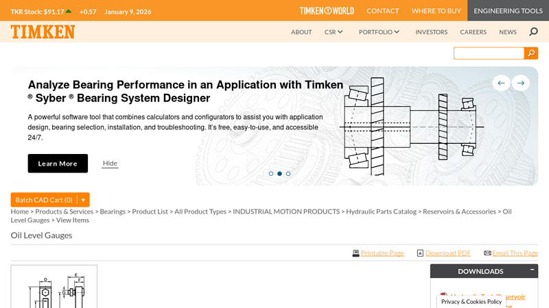Go to the previous banner slide arrow

[x=501, y=83]
